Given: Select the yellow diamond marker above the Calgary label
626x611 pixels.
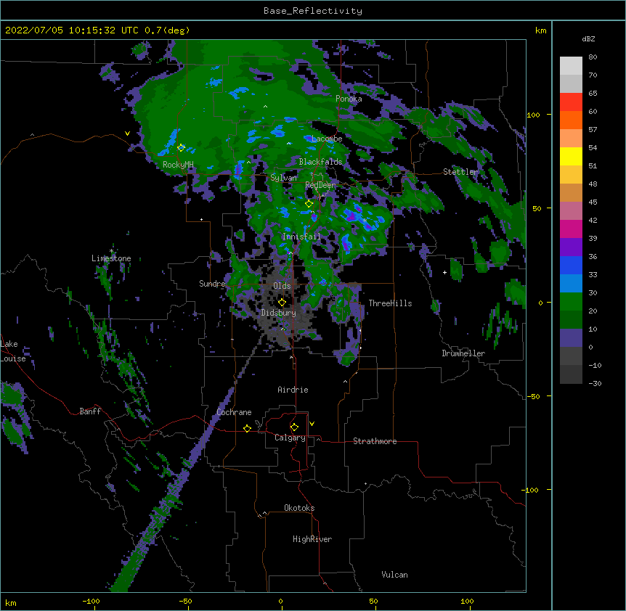Looking at the screenshot, I should [x=295, y=427].
